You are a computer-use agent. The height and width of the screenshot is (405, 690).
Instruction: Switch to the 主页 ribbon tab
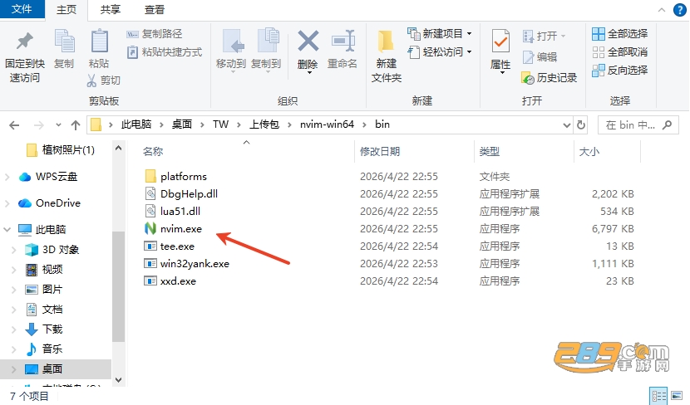[x=67, y=10]
